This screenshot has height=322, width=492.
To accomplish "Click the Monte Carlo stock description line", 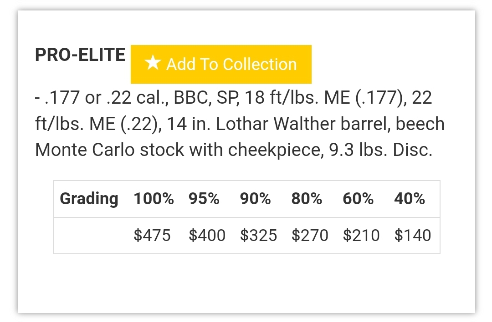I will [234, 150].
